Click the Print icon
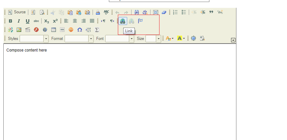 pos(98,12)
